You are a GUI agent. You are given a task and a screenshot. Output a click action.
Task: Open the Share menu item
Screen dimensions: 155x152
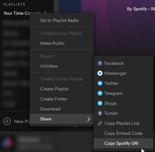coord(62,119)
